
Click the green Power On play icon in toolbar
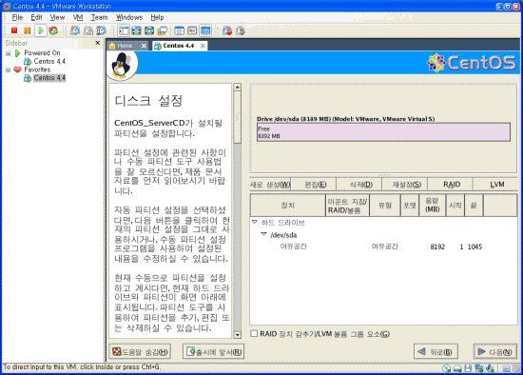pyautogui.click(x=41, y=30)
